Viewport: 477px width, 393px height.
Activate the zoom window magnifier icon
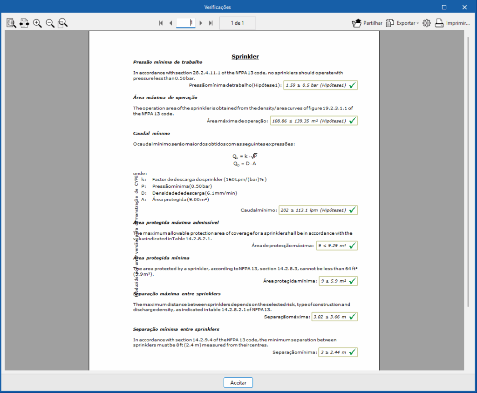(63, 23)
